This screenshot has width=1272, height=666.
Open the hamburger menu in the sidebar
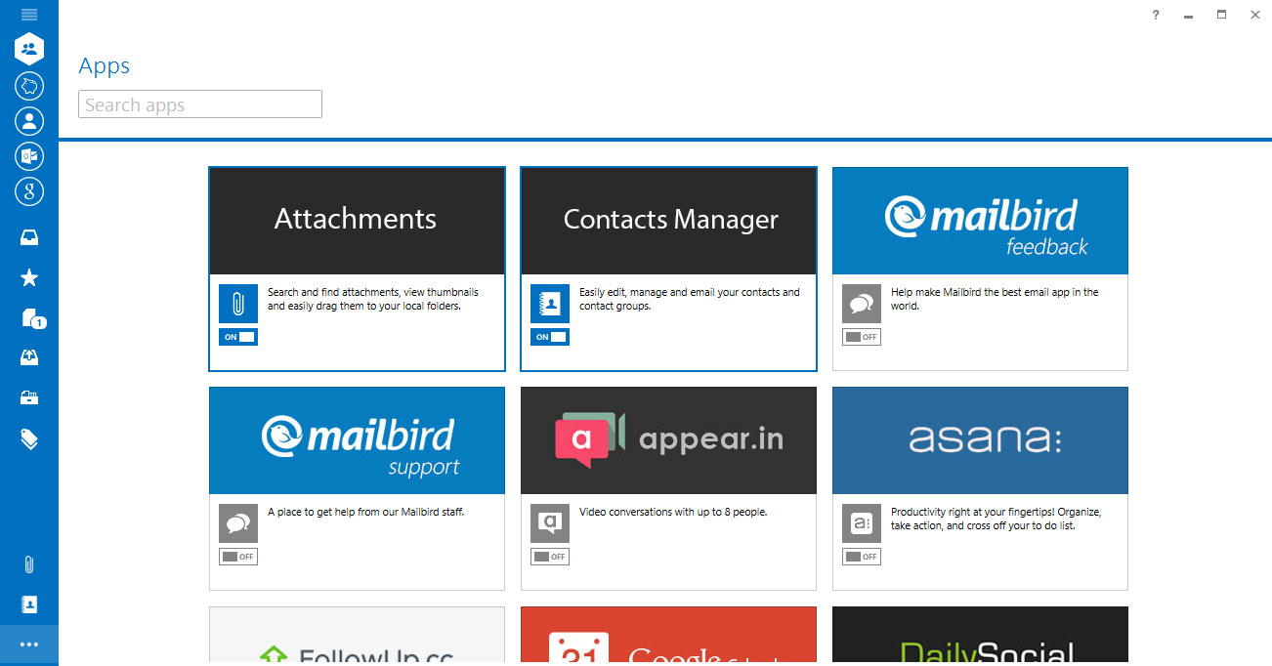click(x=29, y=15)
